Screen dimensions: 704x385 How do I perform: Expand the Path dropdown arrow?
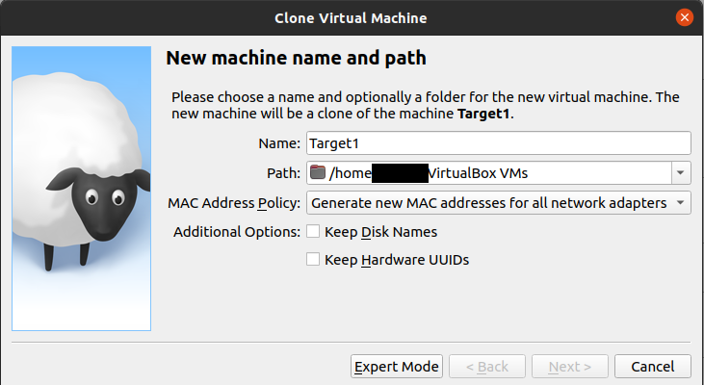[681, 173]
